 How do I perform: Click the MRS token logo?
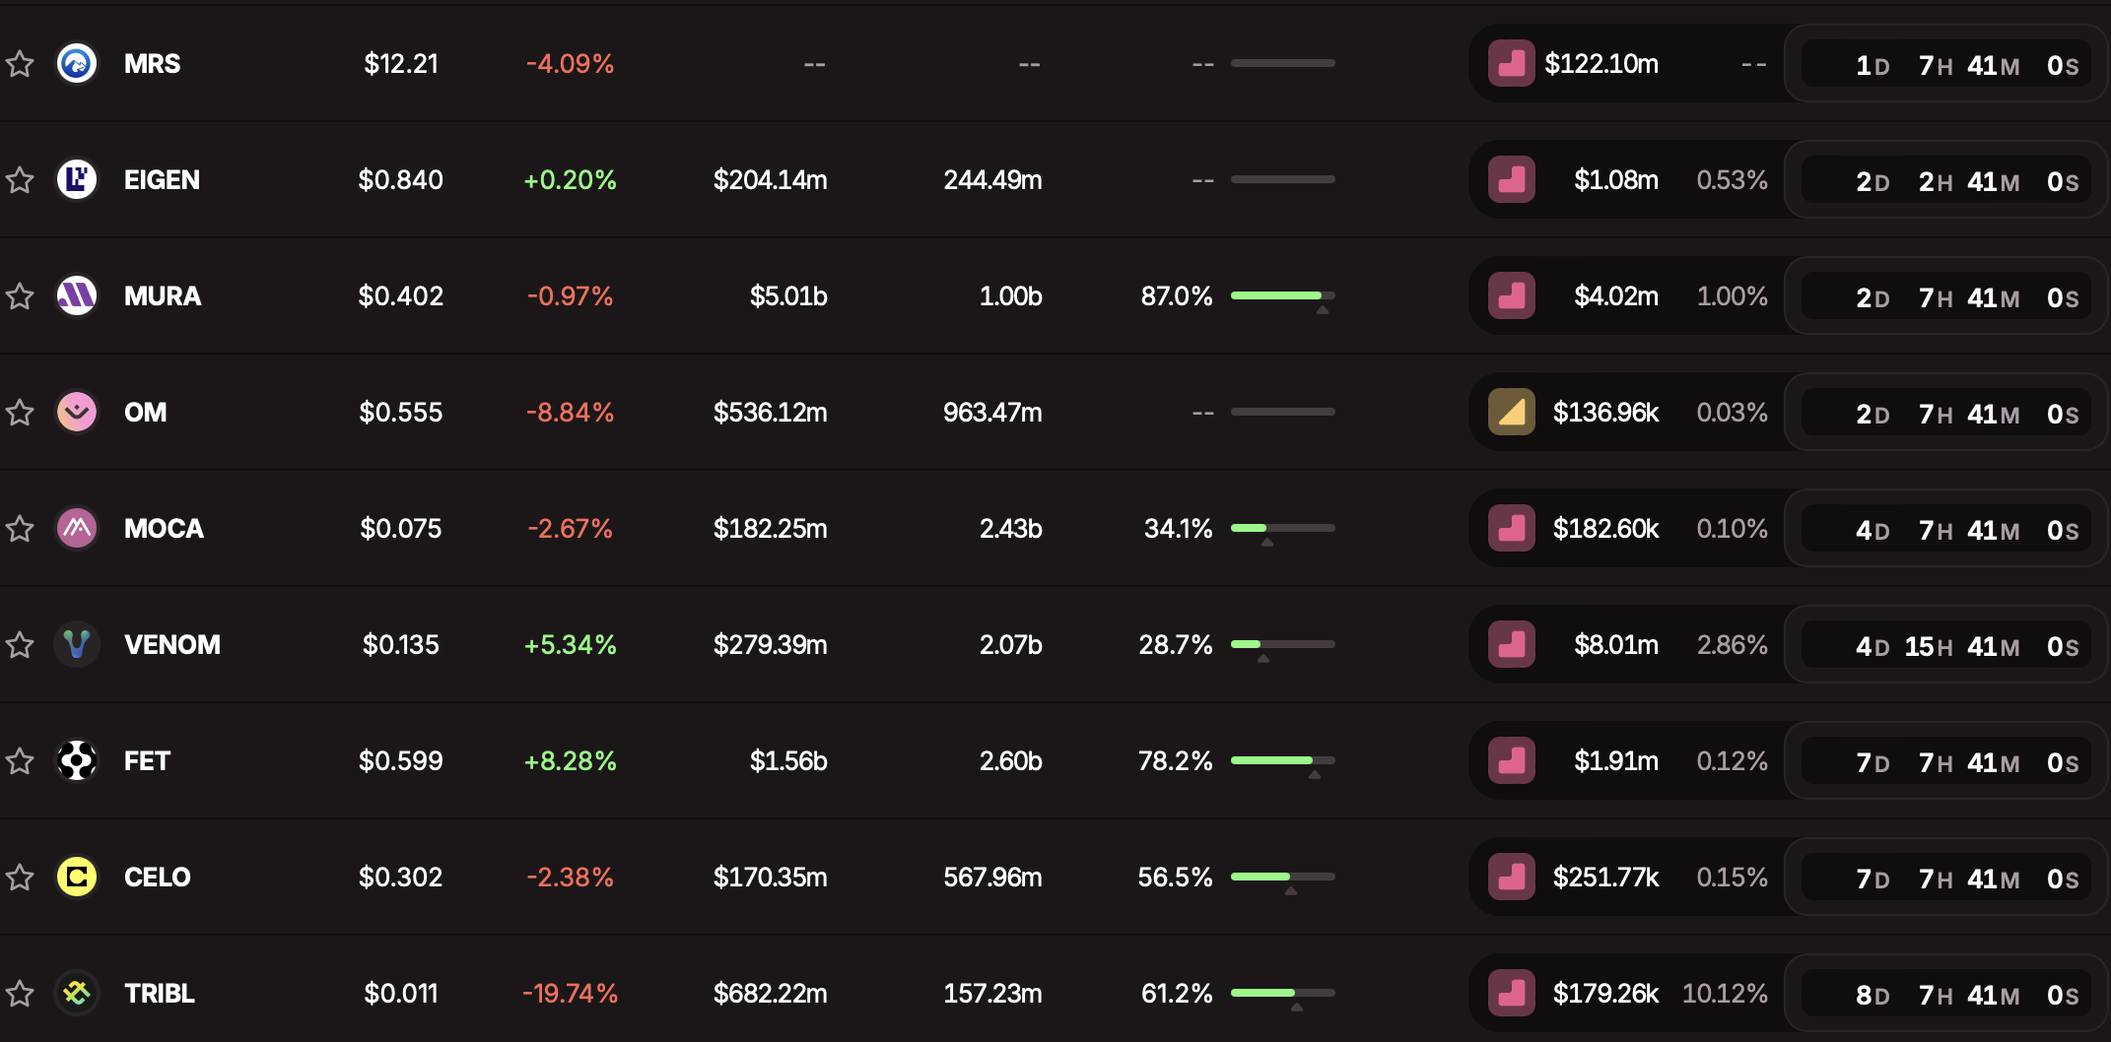[77, 64]
